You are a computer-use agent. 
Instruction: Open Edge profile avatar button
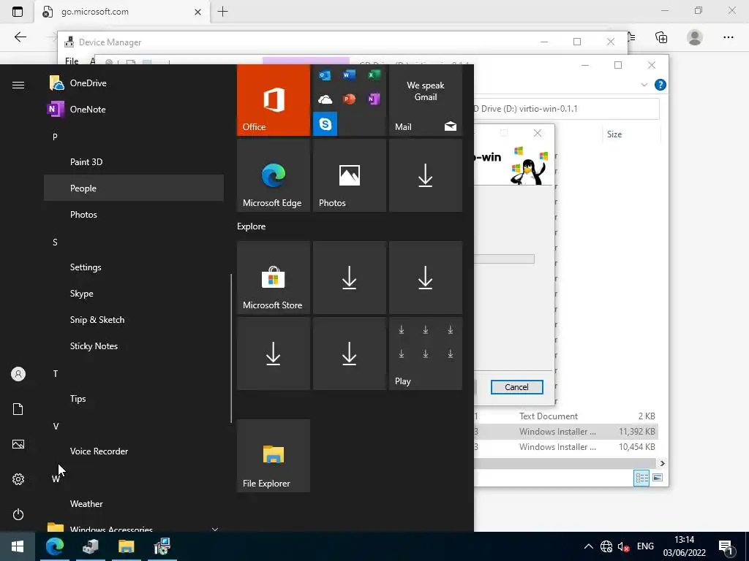coord(695,37)
